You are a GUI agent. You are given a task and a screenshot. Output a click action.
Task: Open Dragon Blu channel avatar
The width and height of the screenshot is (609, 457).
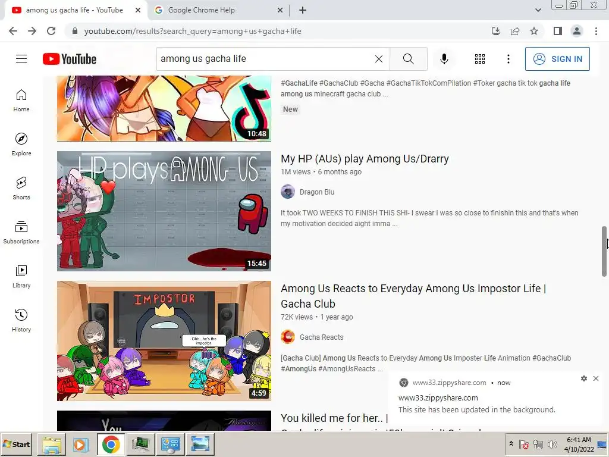point(288,192)
